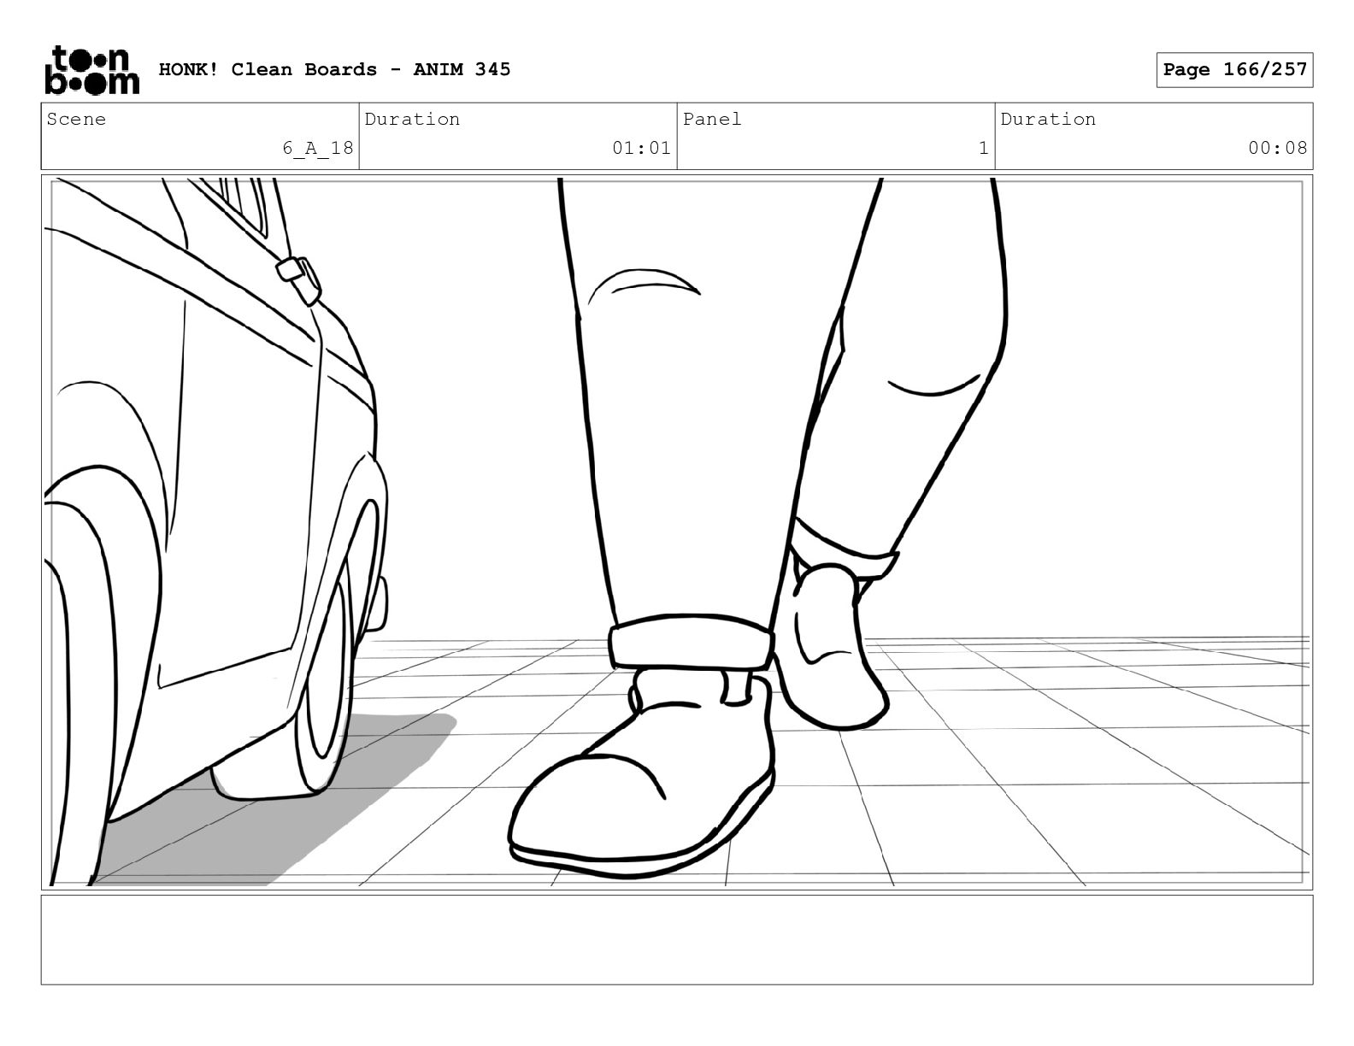
Task: Click the scene duration value 01:01
Action: [x=641, y=148]
